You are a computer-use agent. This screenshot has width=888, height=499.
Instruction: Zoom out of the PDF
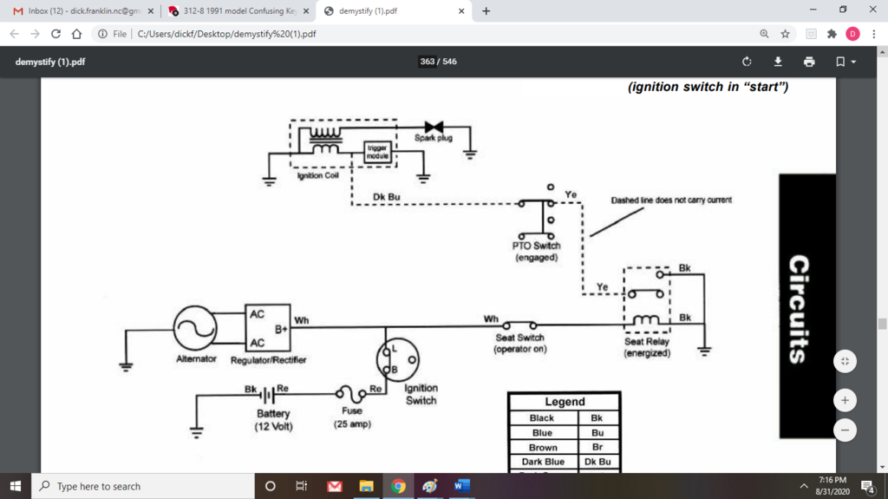pyautogui.click(x=845, y=430)
